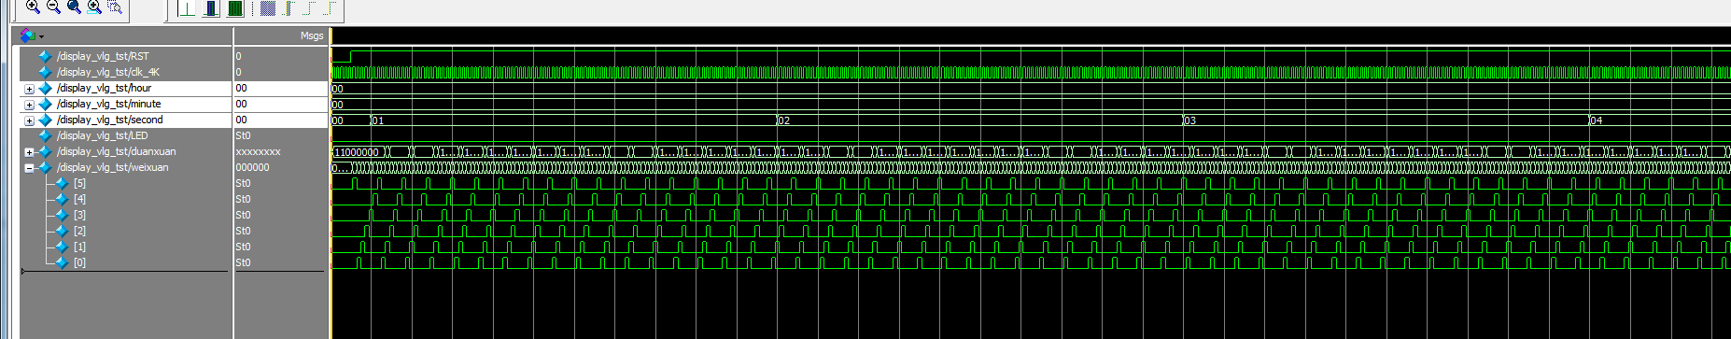The image size is (1731, 339).
Task: Click the blue diamond icon beside clk_4K
Action: click(x=45, y=72)
